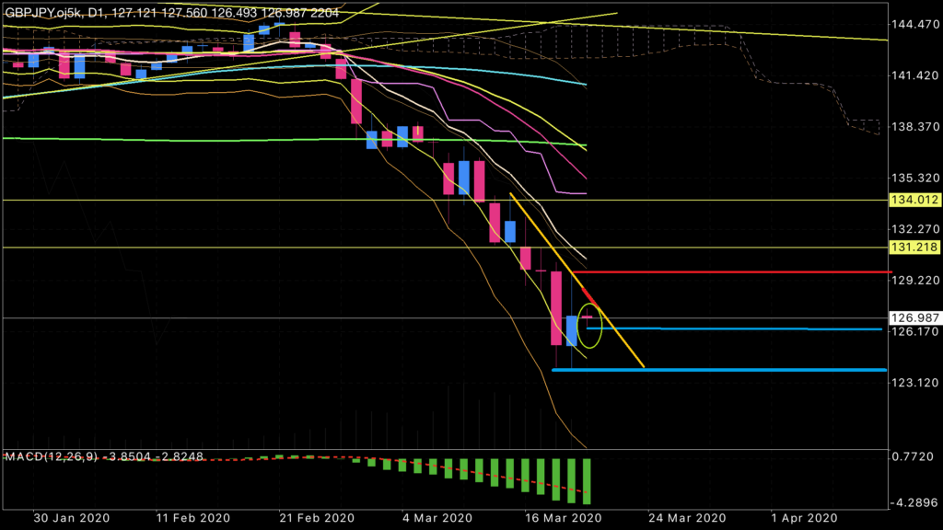The height and width of the screenshot is (530, 943).
Task: Click the 141.420 price axis value
Action: (x=914, y=75)
